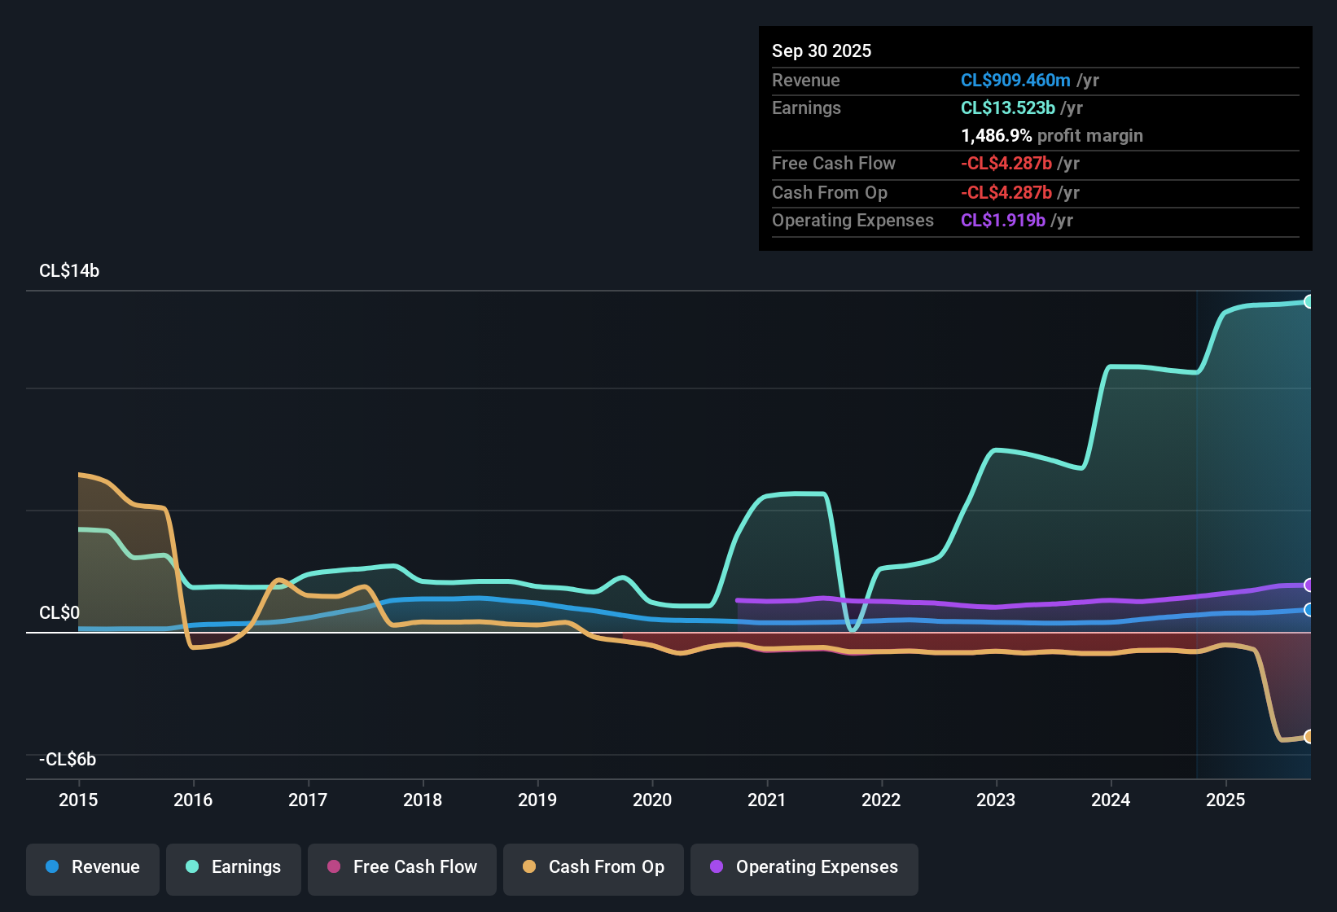Toggle the Revenue legend series
Image resolution: width=1337 pixels, height=912 pixels.
(93, 868)
